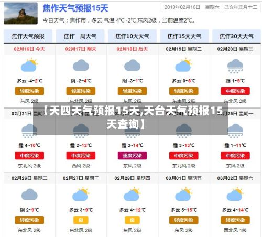This screenshot has height=237, width=262.
Task: Click the 02月18日 后天 date header
Action: [132, 49]
